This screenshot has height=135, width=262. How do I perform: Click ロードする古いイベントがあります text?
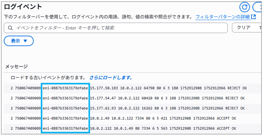(x=48, y=78)
